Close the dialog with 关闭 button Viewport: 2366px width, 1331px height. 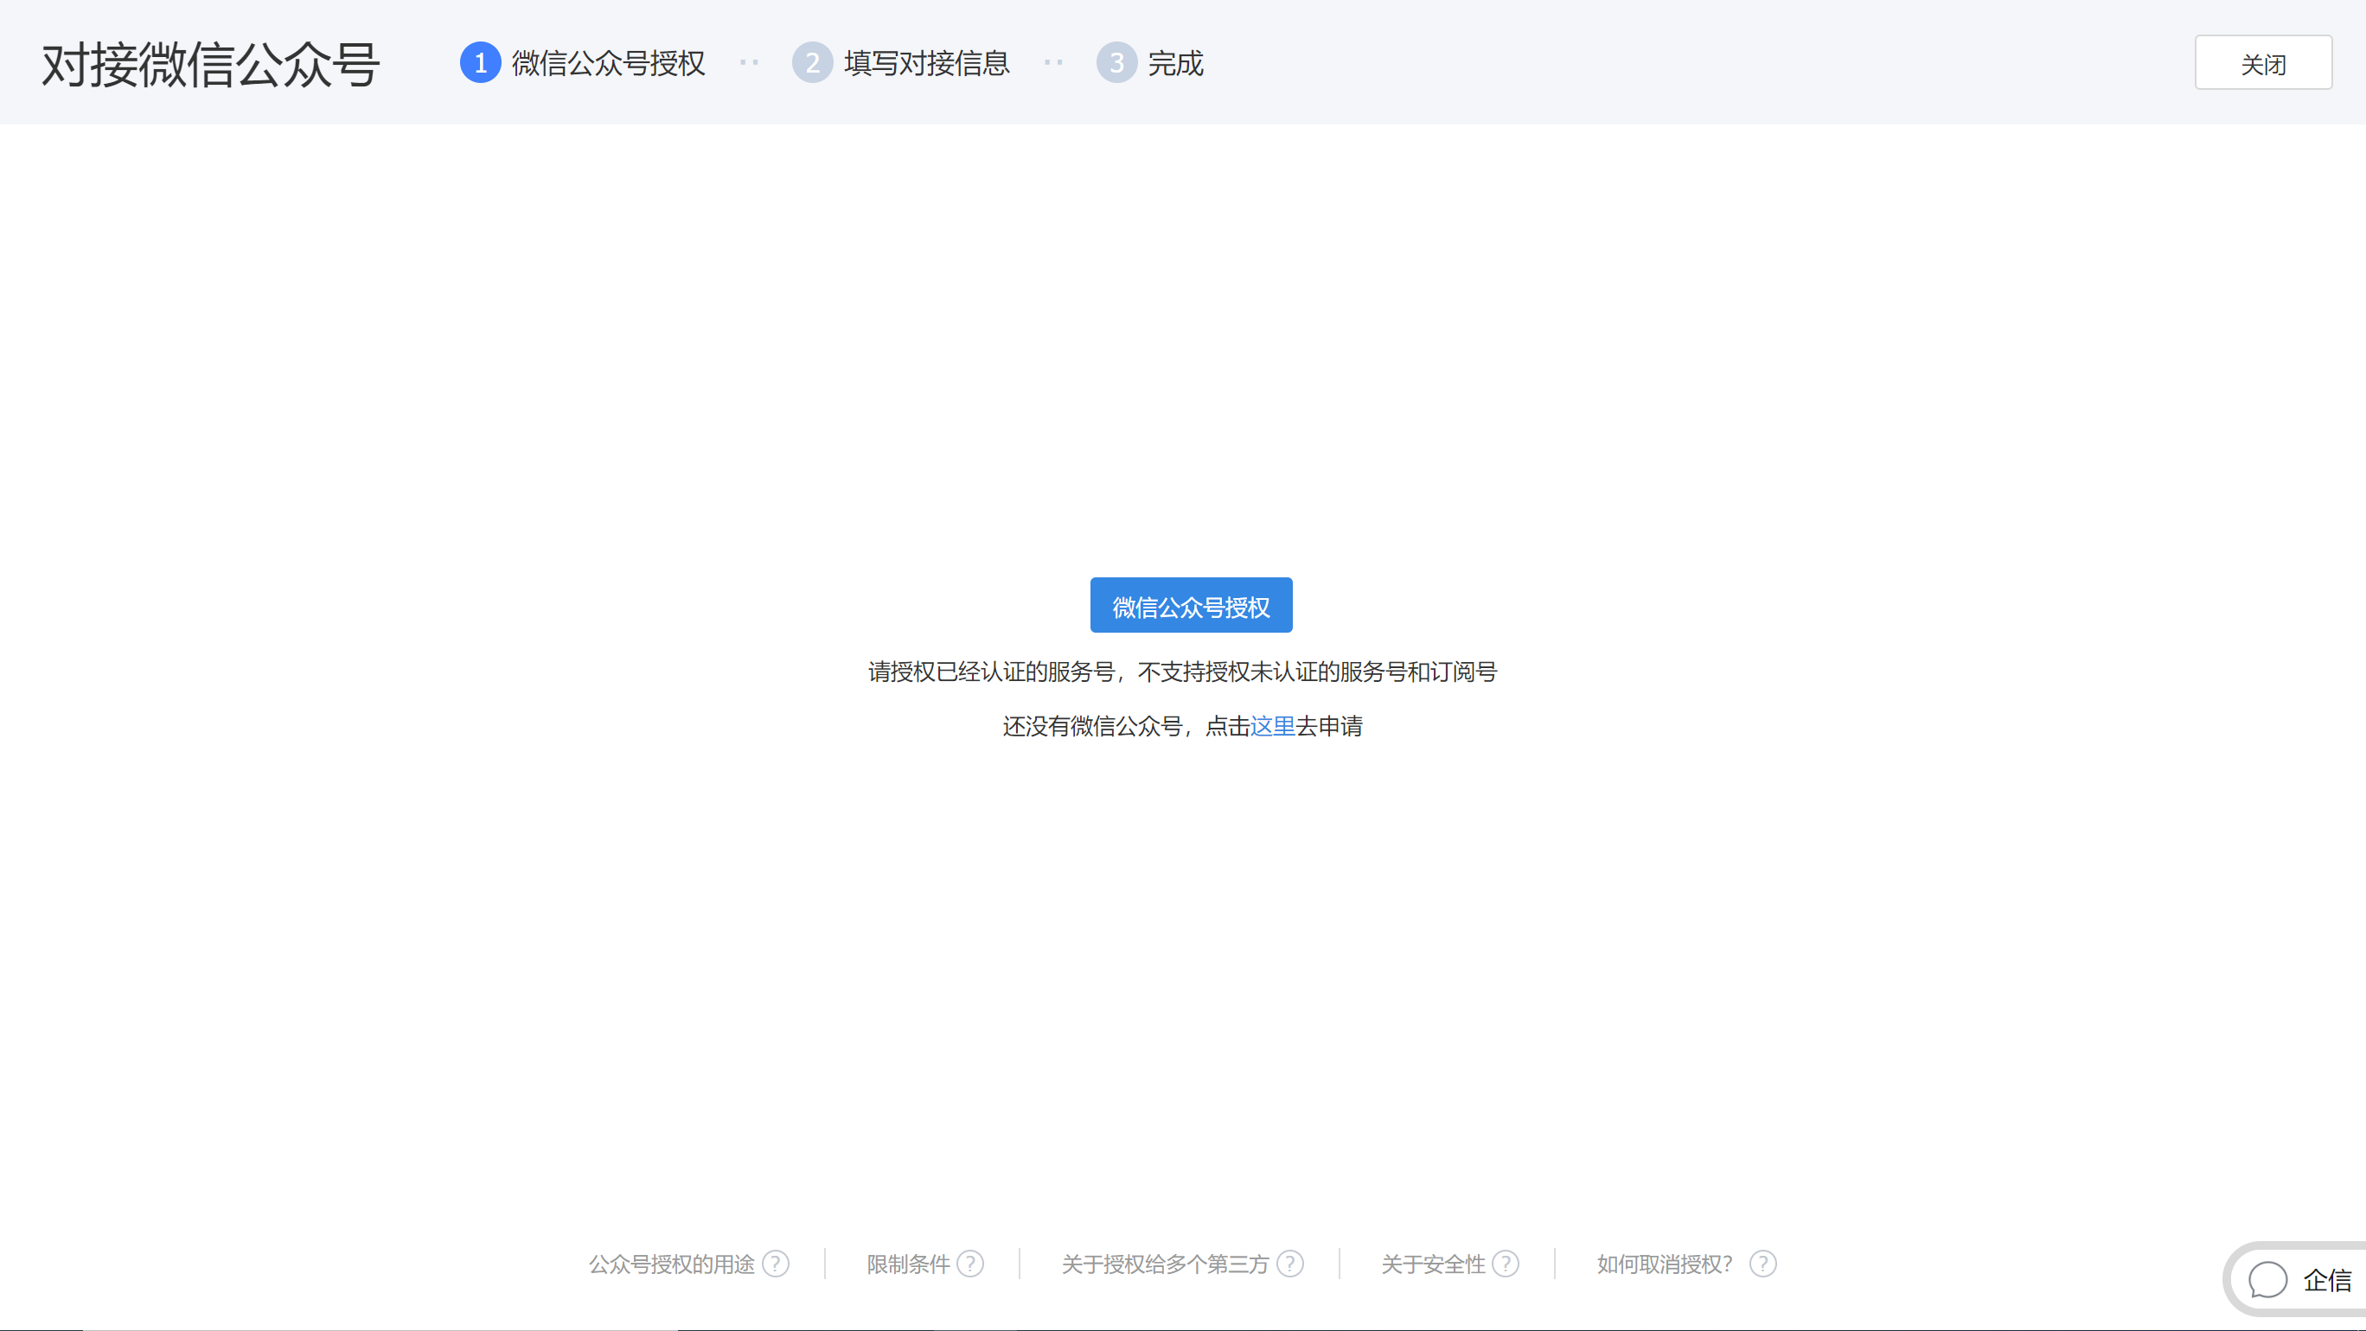2262,62
